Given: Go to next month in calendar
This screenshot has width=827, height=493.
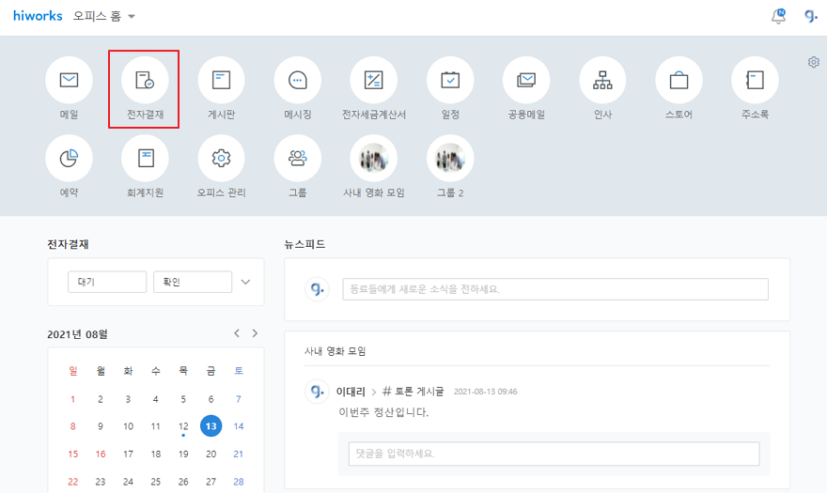Looking at the screenshot, I should click(255, 333).
